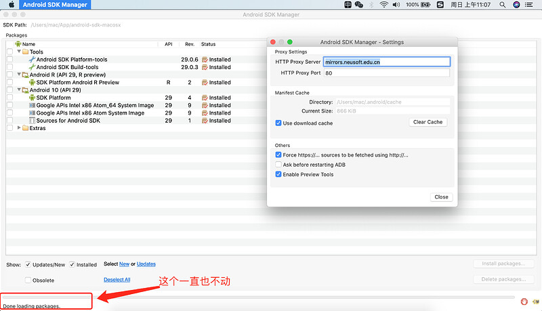Check the Sources for Android SDK checkbox
542x311 pixels.
point(9,120)
